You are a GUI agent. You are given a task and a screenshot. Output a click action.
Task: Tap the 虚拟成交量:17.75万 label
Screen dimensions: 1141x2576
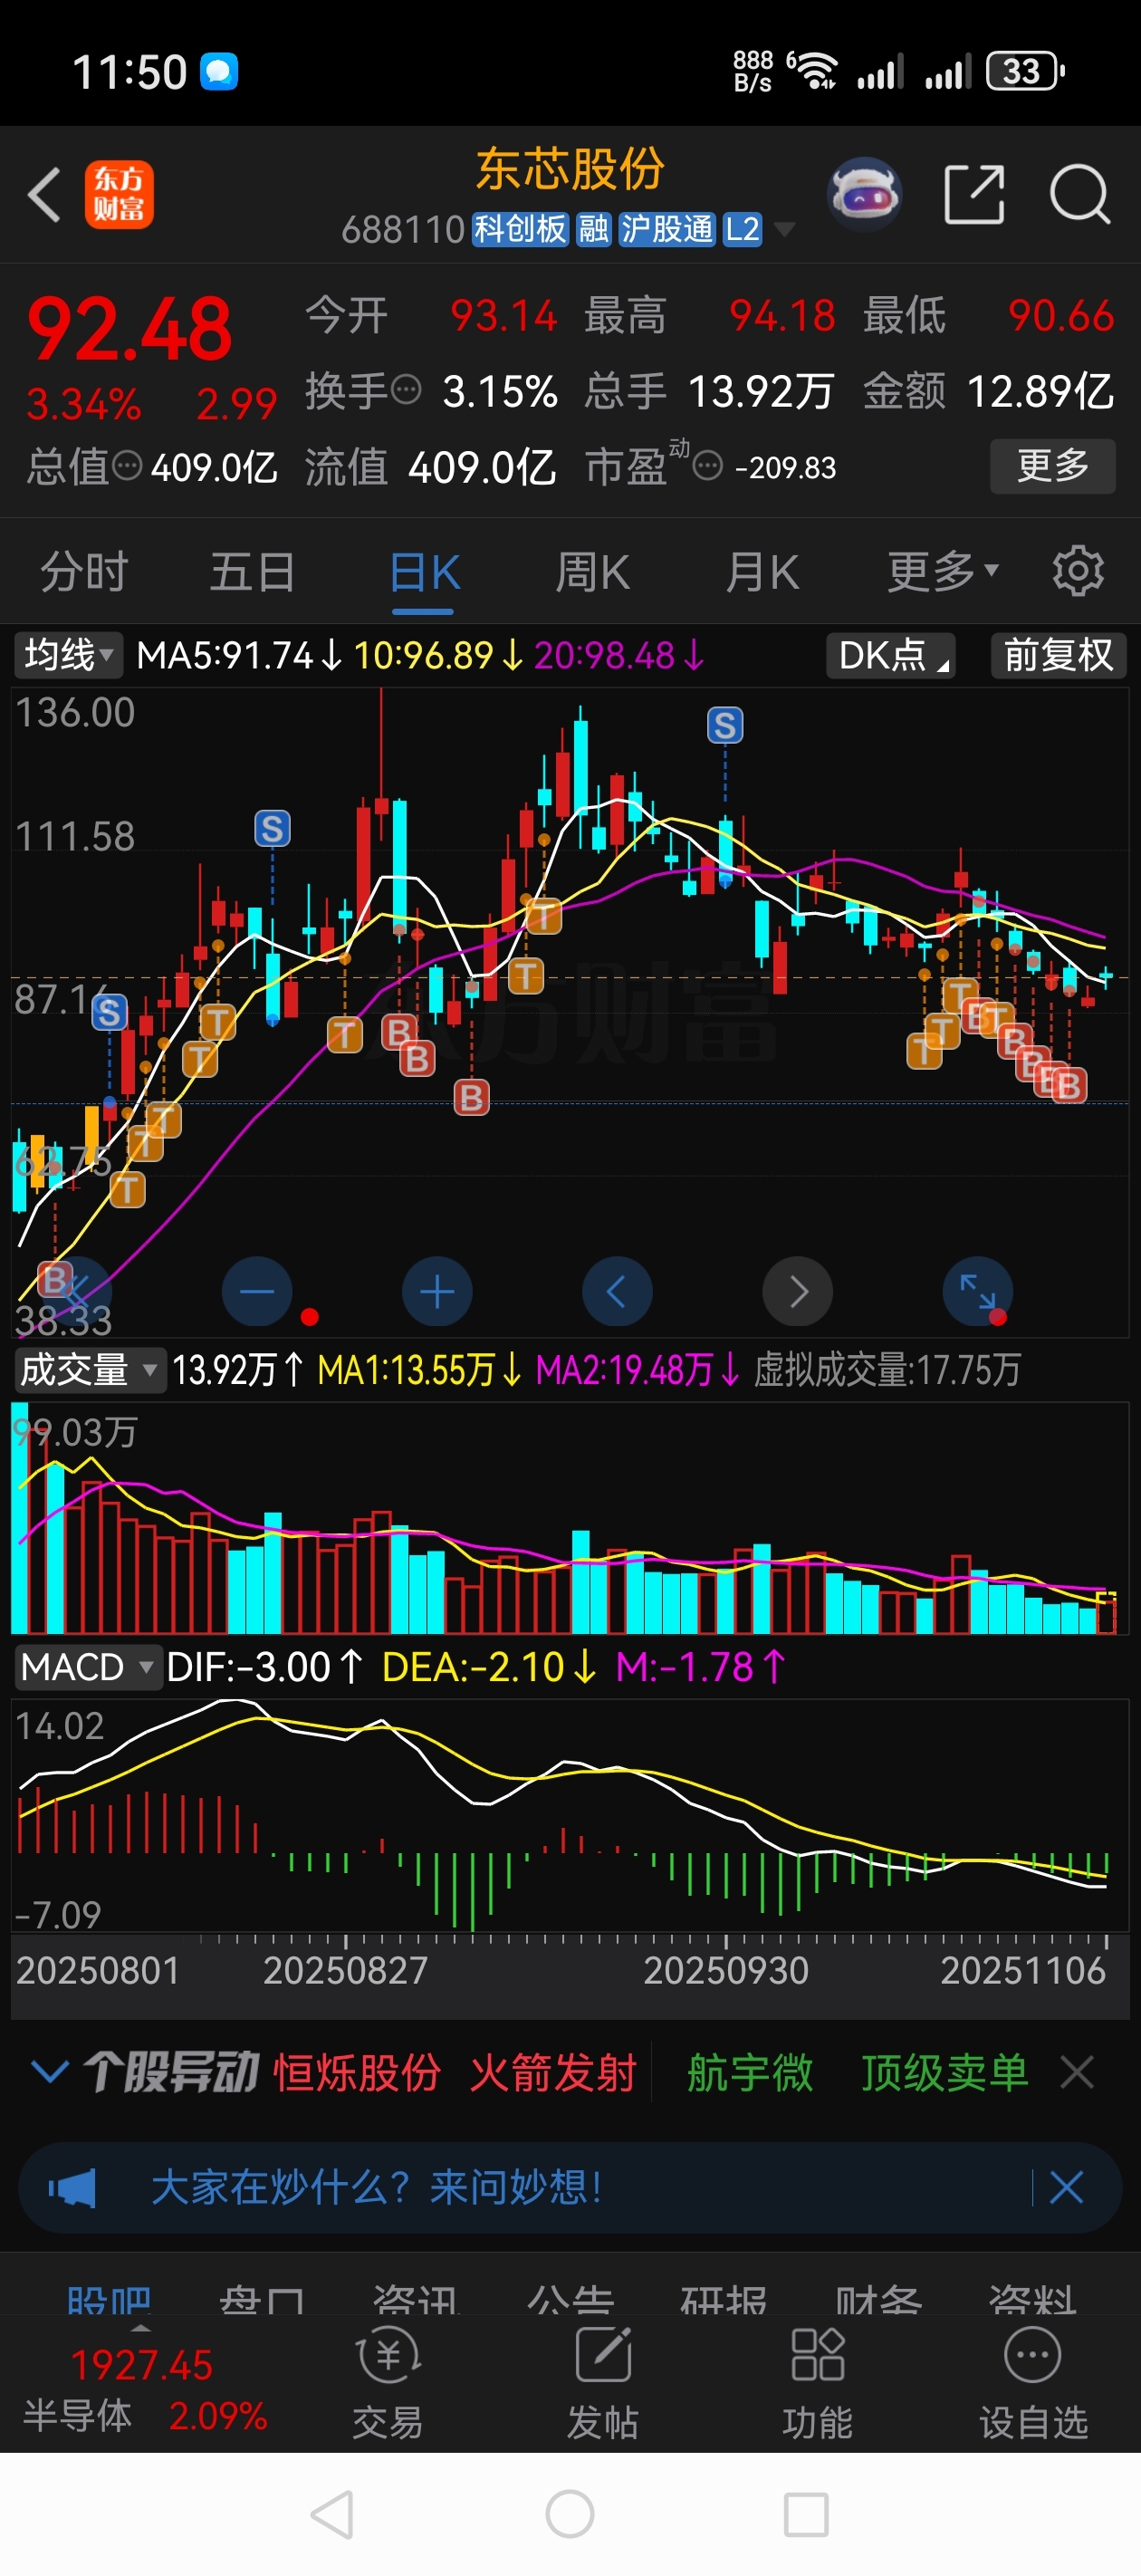(x=887, y=1369)
